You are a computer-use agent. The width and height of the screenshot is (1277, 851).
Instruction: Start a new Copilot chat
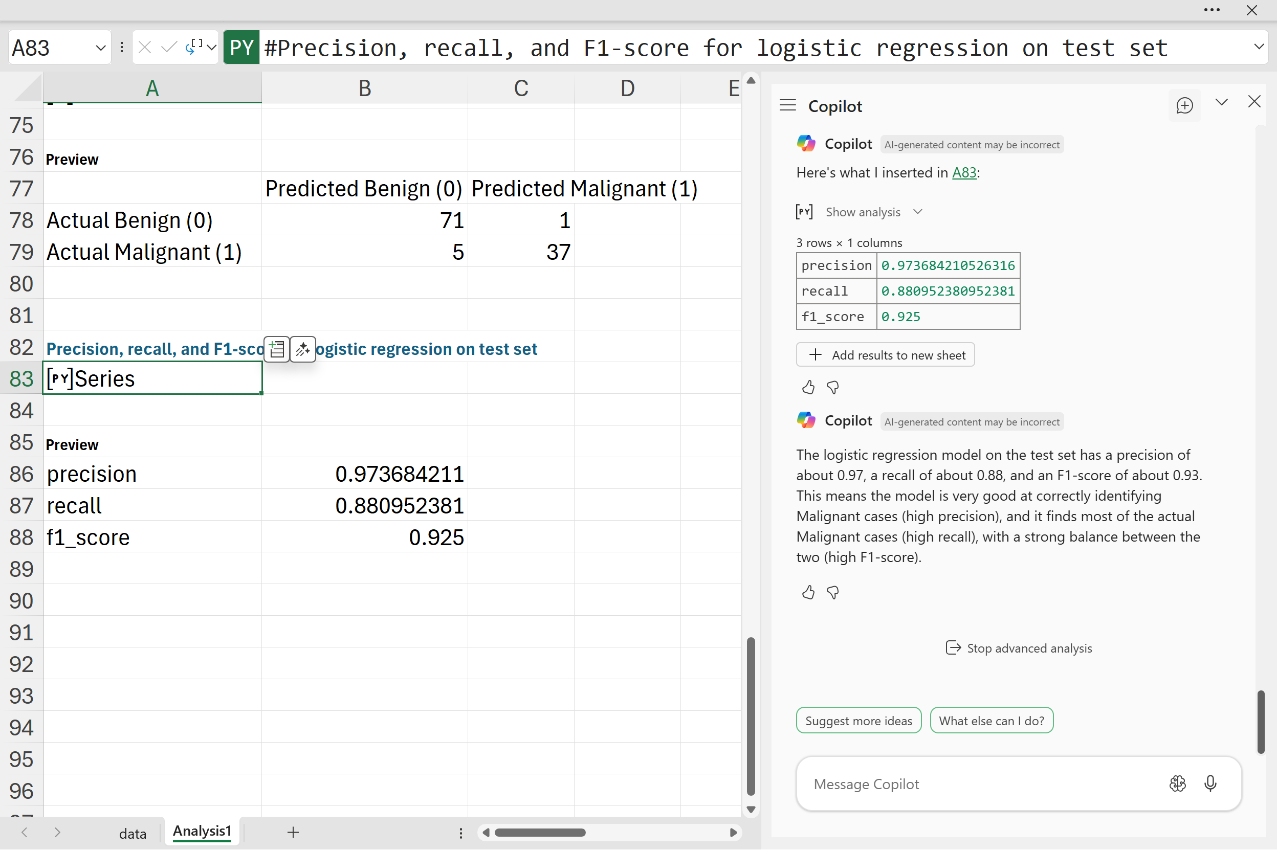coord(1184,105)
